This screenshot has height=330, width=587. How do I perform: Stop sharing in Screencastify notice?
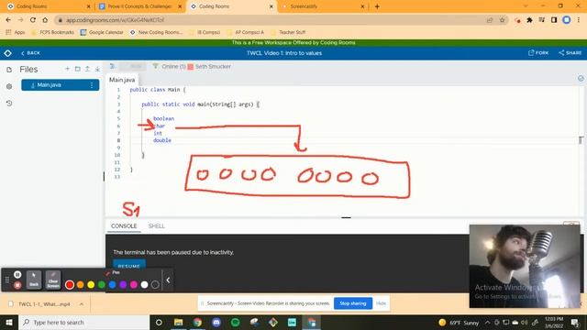pos(352,303)
